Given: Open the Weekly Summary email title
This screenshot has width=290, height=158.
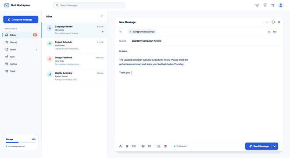Looking at the screenshot, I should coord(64,73).
